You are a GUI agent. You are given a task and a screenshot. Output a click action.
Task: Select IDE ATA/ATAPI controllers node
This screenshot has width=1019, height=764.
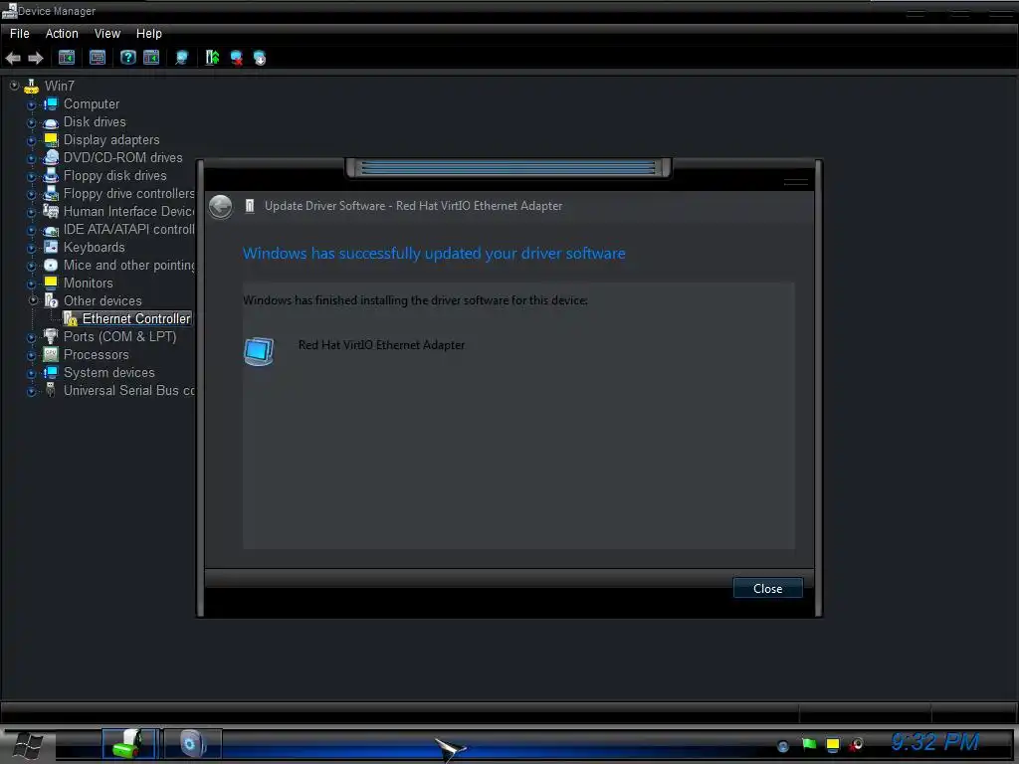[x=128, y=230]
